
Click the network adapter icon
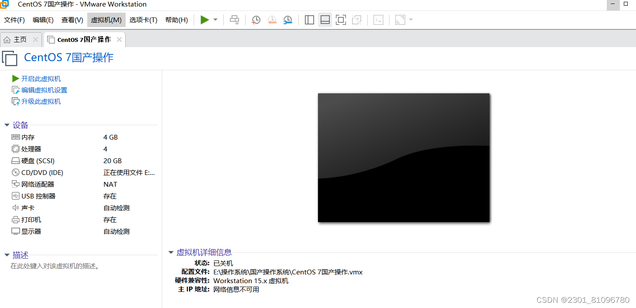16,184
